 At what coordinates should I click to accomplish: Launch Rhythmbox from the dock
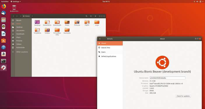coord(3,27)
